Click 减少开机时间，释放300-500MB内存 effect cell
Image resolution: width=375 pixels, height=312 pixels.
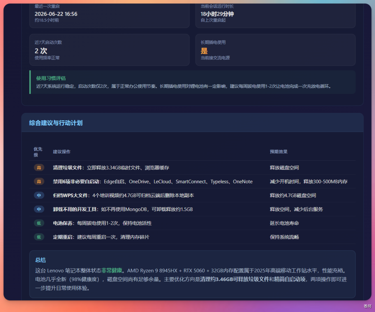point(309,181)
